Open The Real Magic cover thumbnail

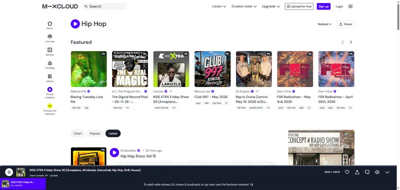click(x=130, y=69)
